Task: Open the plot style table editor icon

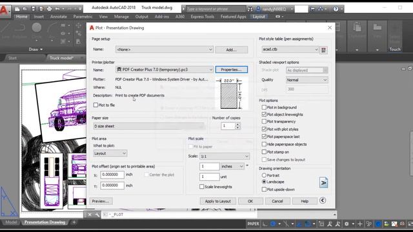Action: click(x=324, y=50)
